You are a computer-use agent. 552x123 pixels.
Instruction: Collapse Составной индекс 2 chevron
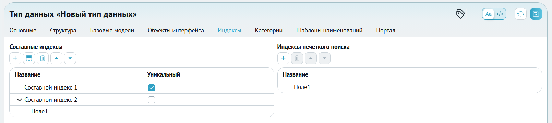[19, 100]
